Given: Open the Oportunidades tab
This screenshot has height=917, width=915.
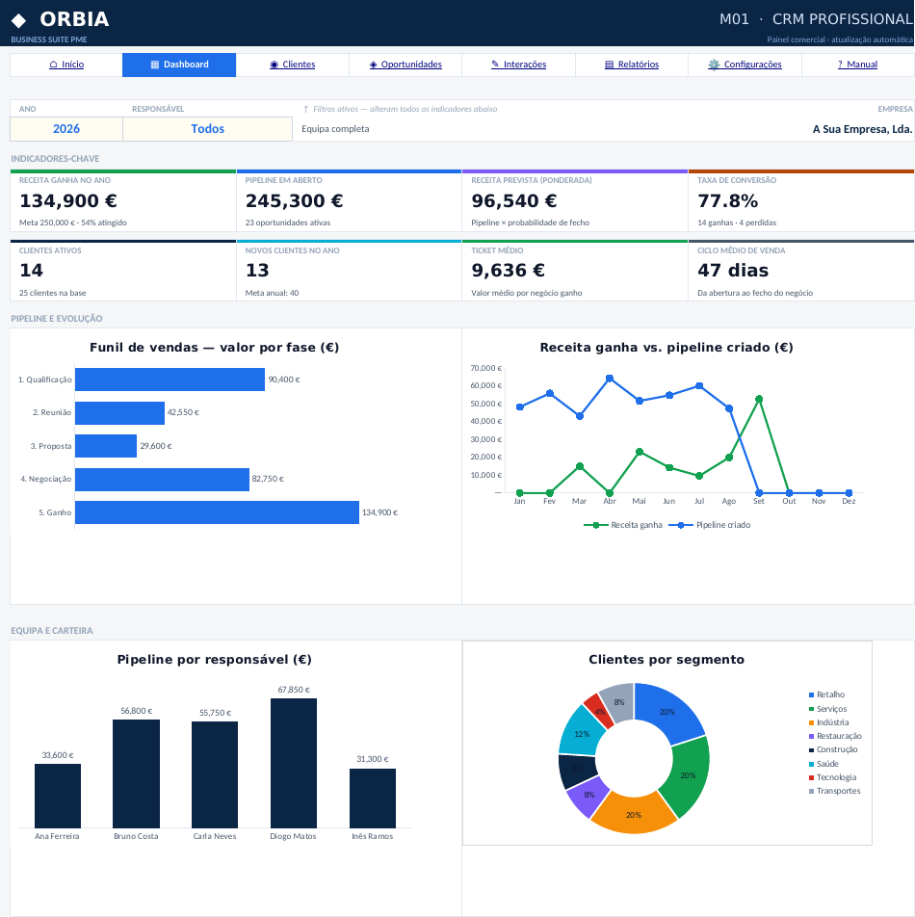Looking at the screenshot, I should (405, 65).
